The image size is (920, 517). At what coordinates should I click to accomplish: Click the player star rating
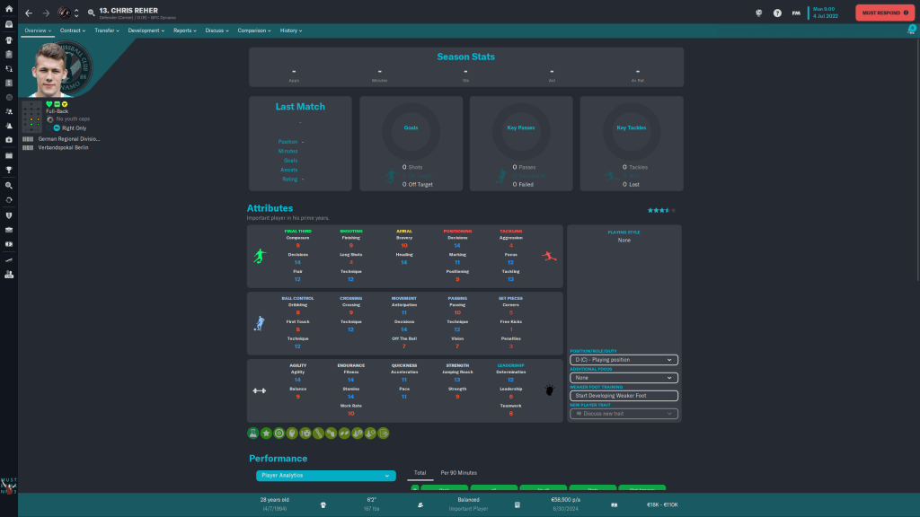(661, 210)
